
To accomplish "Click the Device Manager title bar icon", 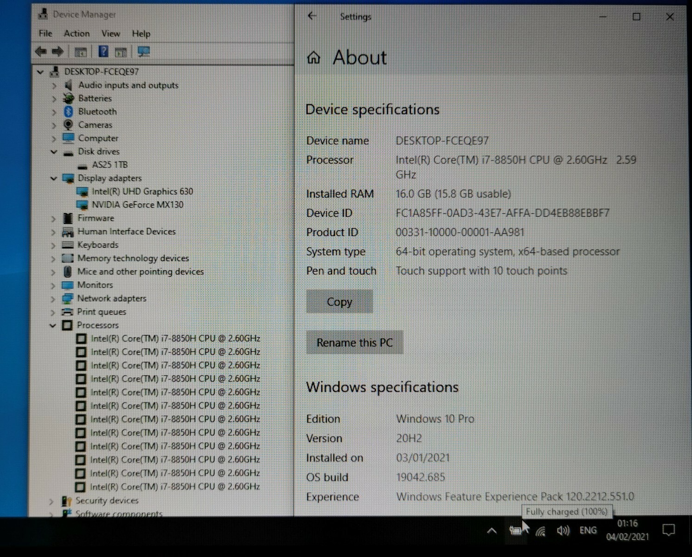I will 43,14.
